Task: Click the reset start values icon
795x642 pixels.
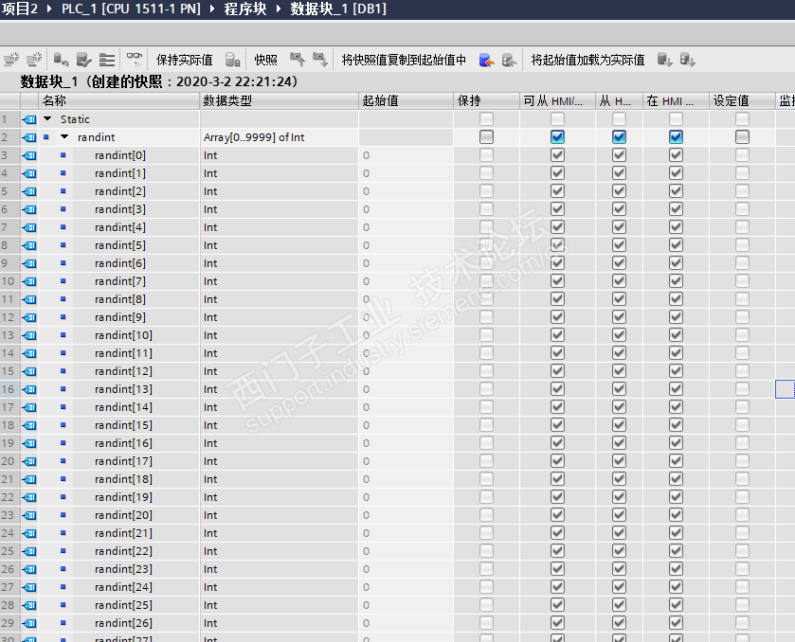Action: tap(61, 60)
